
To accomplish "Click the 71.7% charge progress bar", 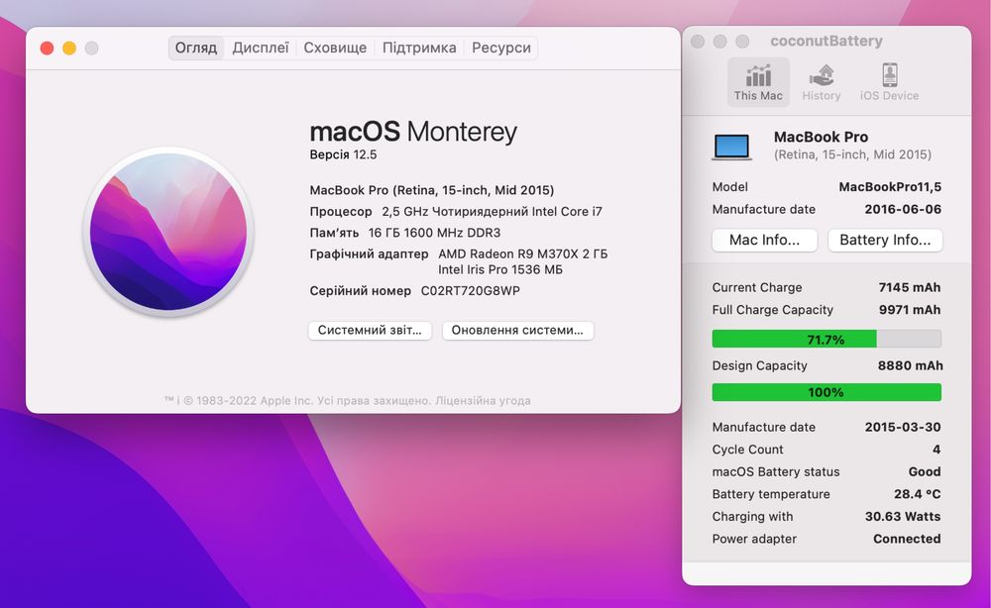I will 826,339.
